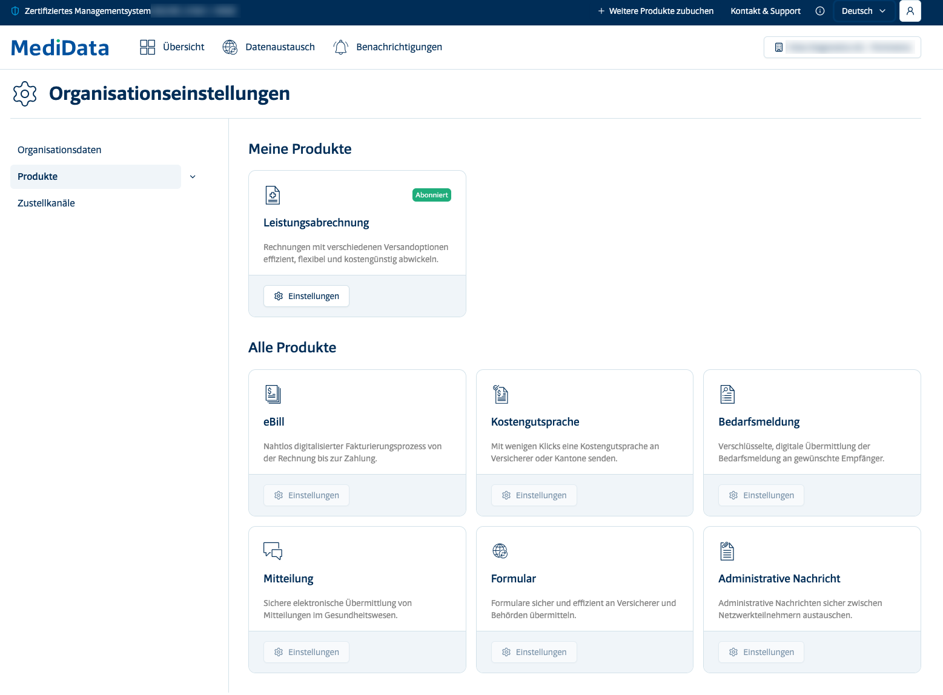Open the user profile icon button

point(910,11)
